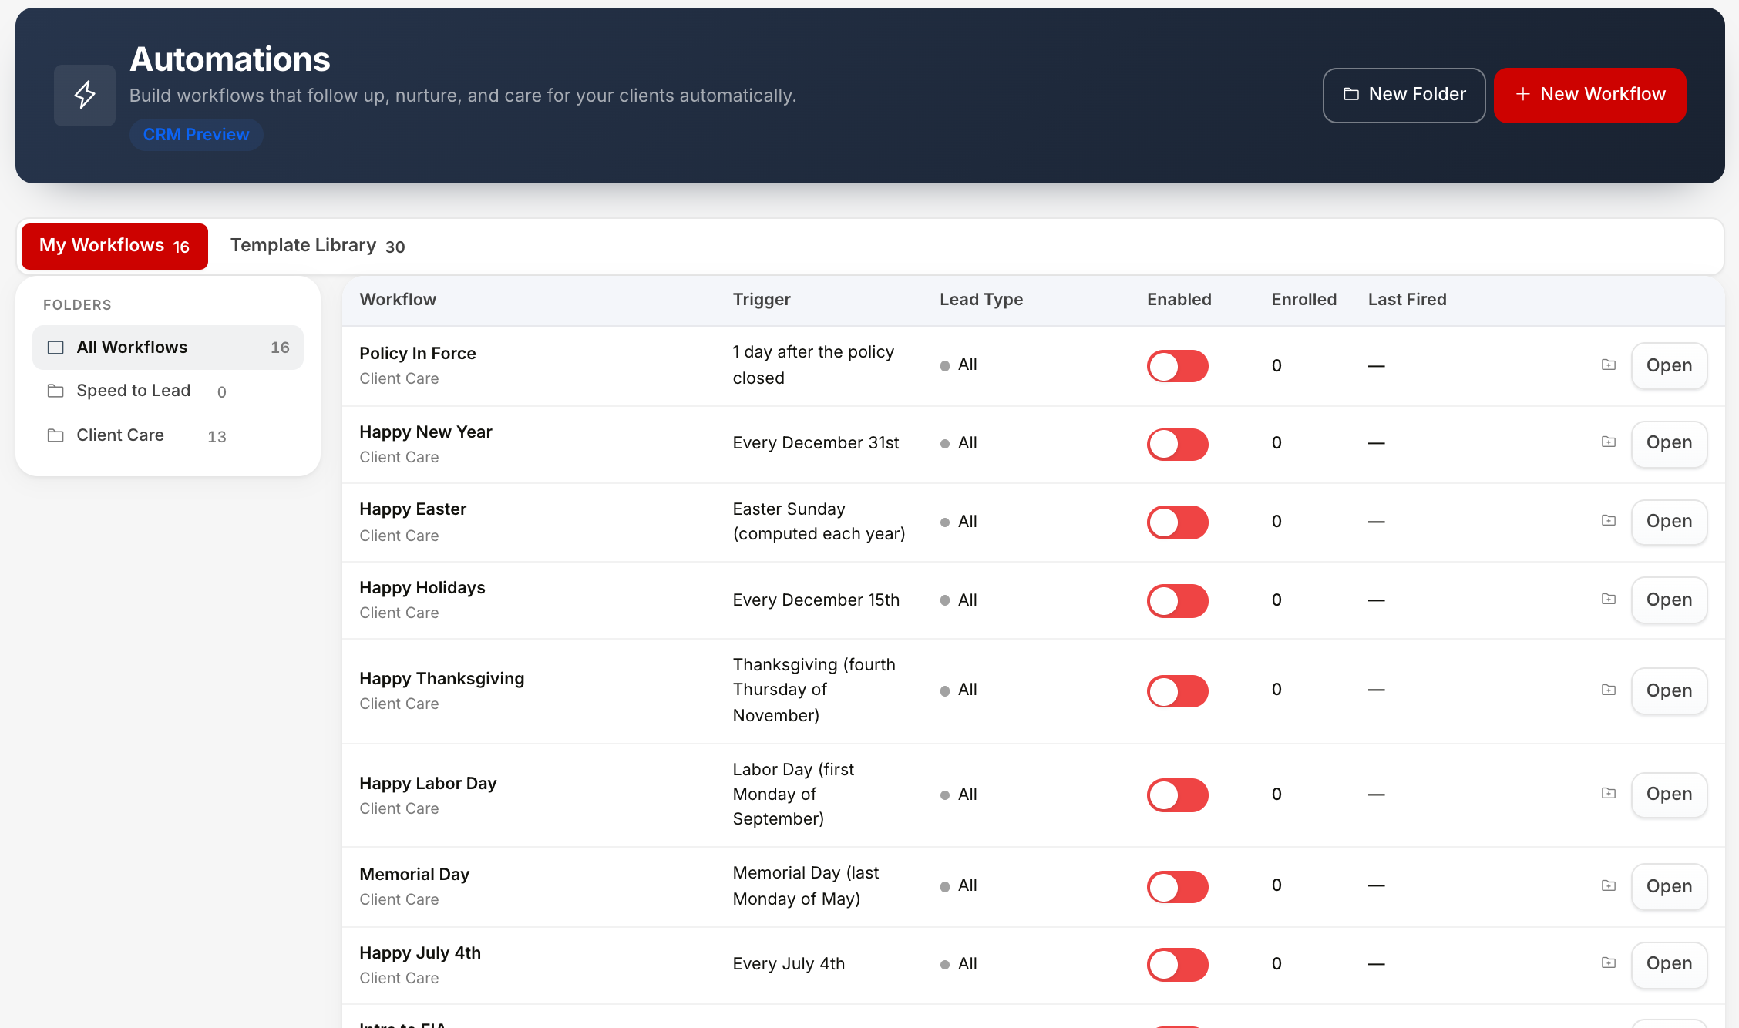Viewport: 1739px width, 1028px height.
Task: Click move-to-folder icon for Happy Thanksgiving
Action: (1609, 690)
